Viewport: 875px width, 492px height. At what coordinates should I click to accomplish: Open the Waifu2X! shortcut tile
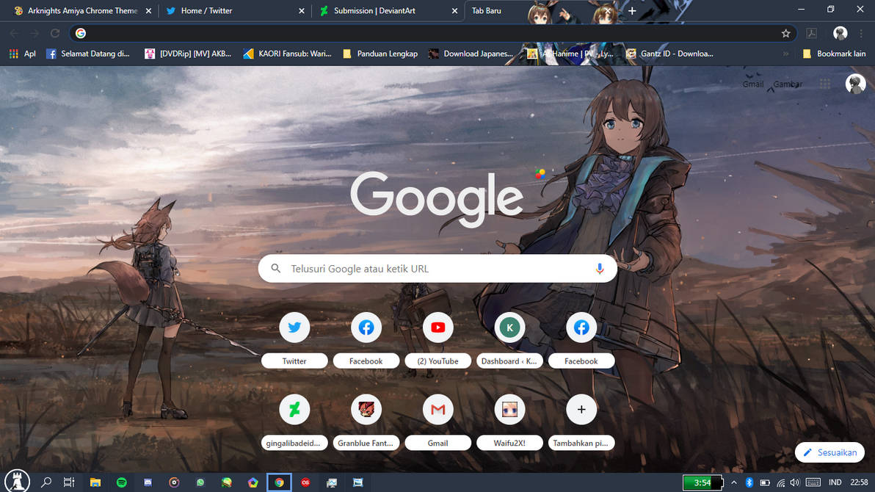coord(509,422)
